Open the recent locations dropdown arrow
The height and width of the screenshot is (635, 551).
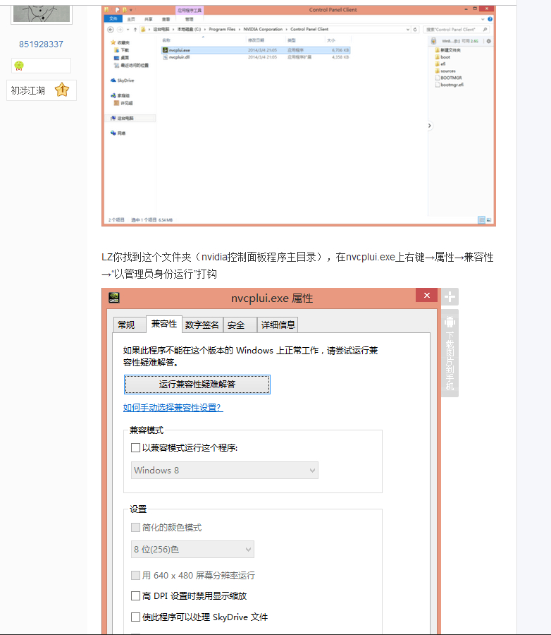pyautogui.click(x=128, y=30)
